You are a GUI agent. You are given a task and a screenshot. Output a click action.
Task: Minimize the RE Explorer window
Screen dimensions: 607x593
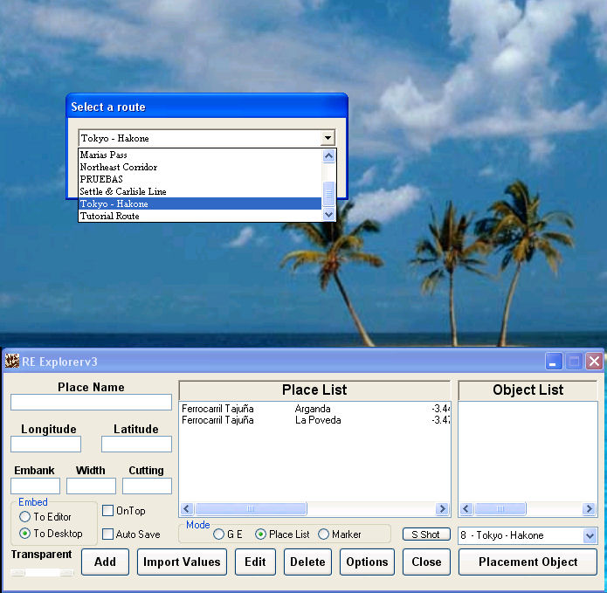pos(554,362)
